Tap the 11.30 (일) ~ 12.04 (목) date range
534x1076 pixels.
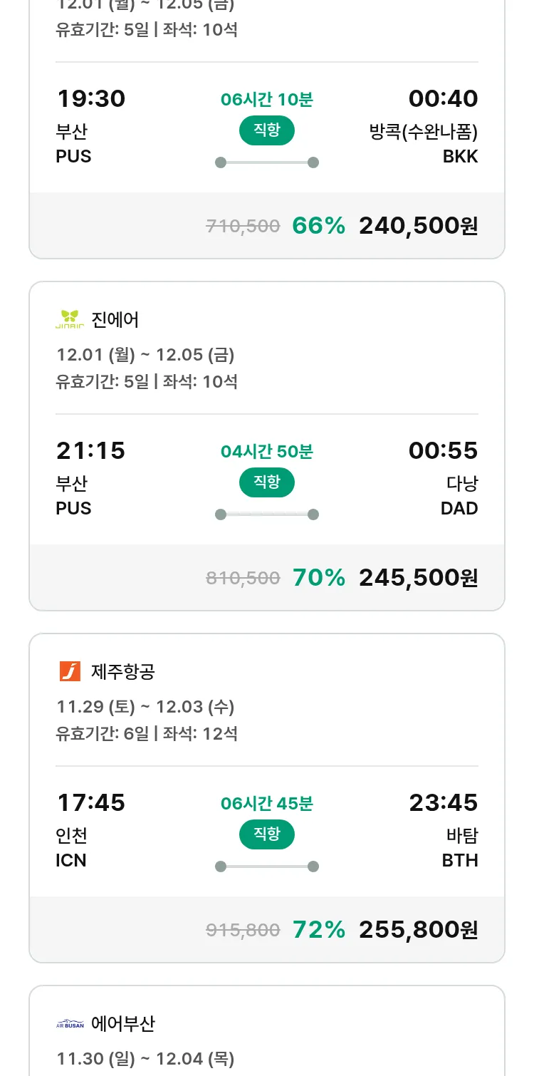click(145, 1059)
